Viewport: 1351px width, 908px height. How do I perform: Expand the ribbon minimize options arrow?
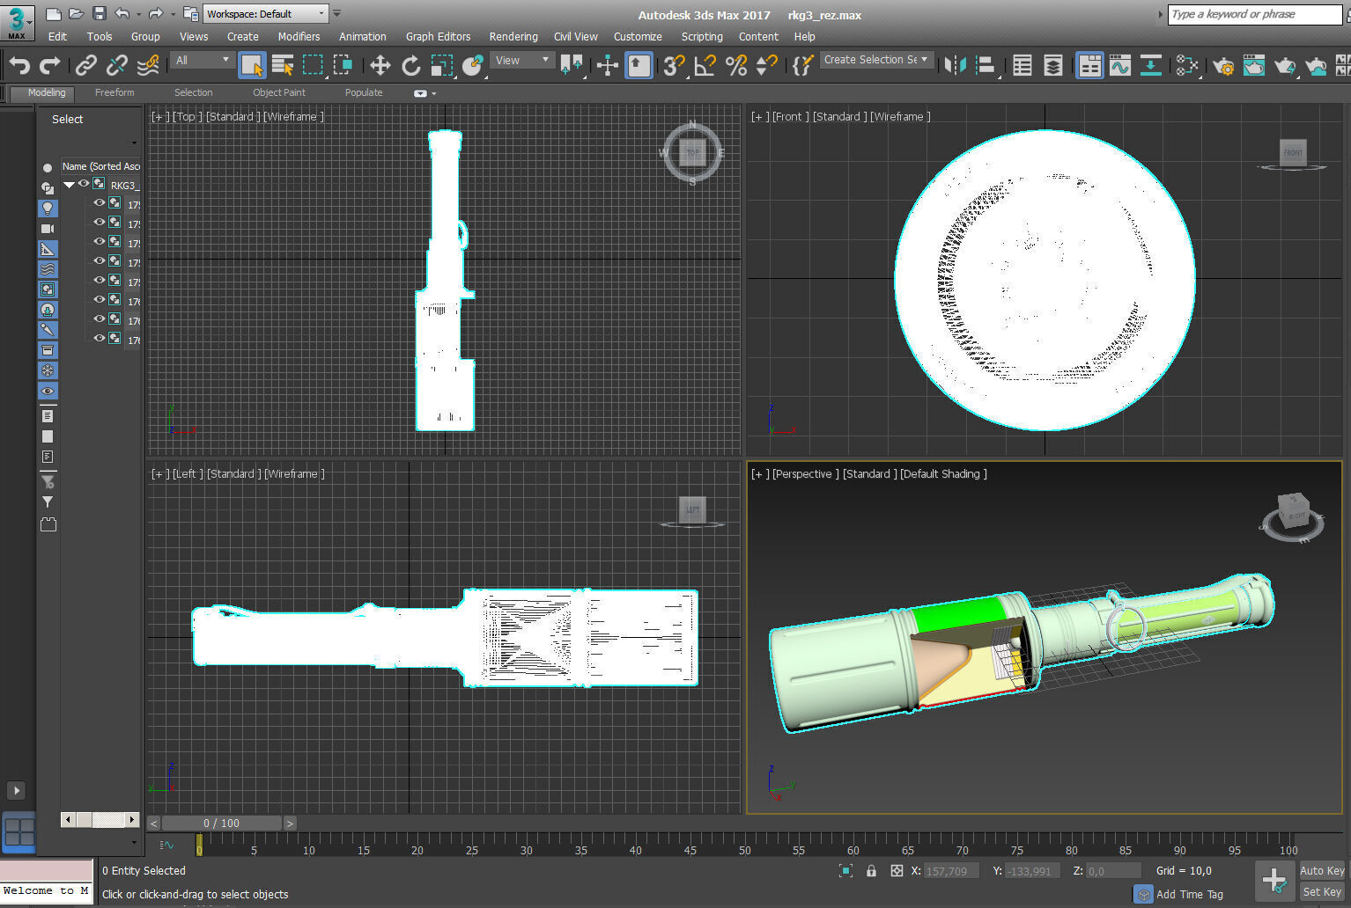(433, 93)
